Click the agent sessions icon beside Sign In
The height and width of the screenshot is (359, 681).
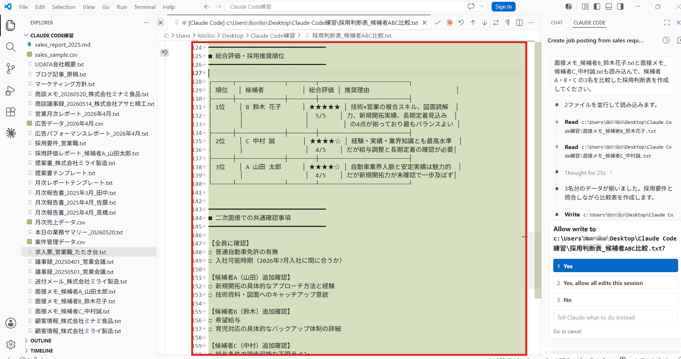pos(569,6)
